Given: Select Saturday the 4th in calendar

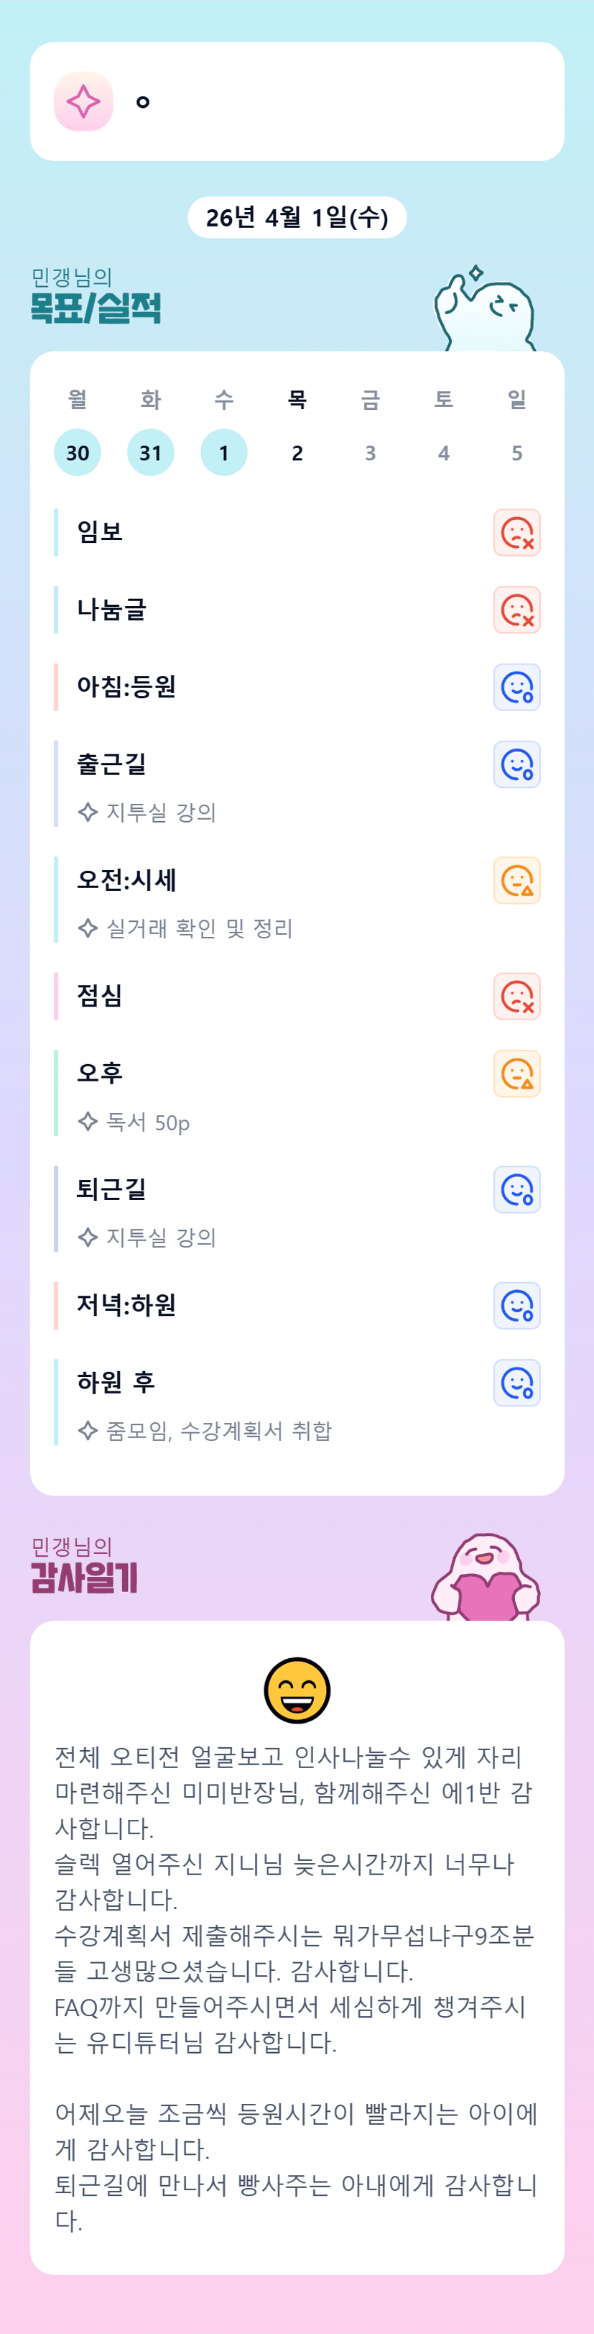Looking at the screenshot, I should click(444, 452).
